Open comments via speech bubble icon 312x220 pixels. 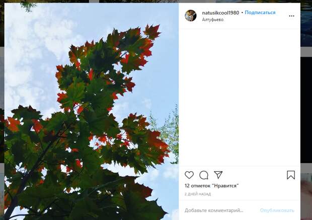(x=204, y=175)
